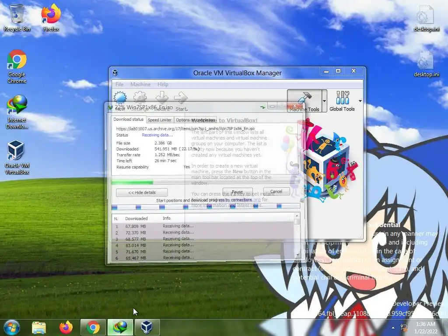Open Firefox from the taskbar

66,327
